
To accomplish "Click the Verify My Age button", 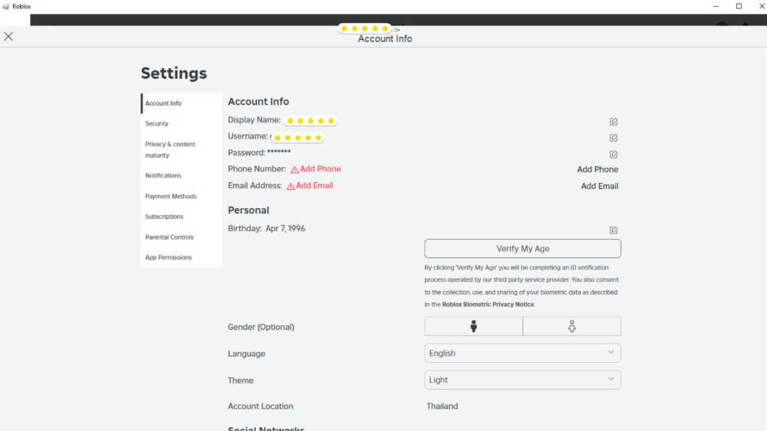I will [x=522, y=249].
